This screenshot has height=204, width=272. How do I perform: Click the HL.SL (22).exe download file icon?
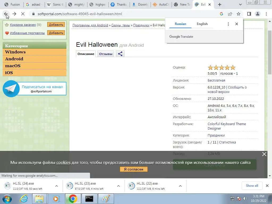point(131,186)
